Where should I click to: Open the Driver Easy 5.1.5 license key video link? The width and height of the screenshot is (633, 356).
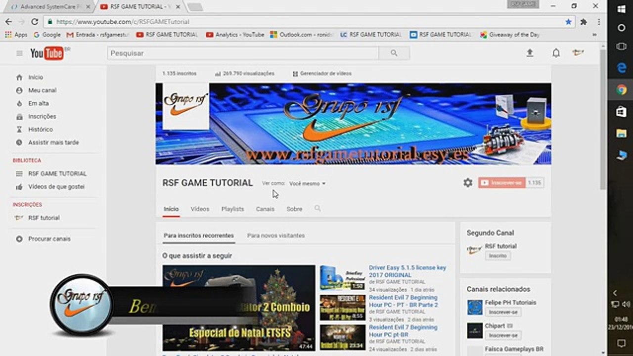[407, 271]
